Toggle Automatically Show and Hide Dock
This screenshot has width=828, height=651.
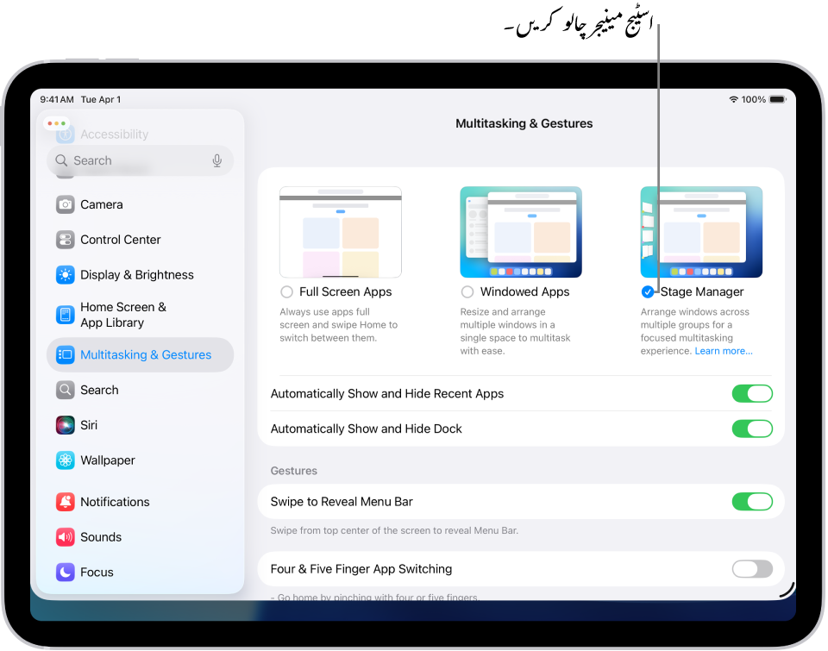752,429
